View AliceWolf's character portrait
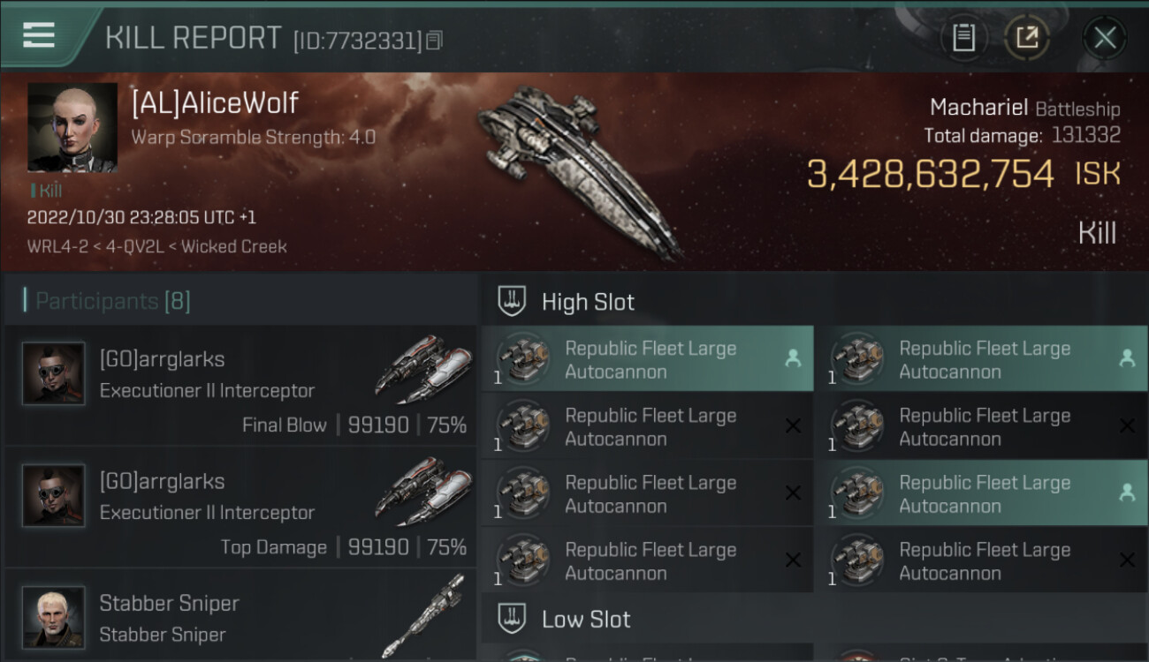1149x662 pixels. [72, 127]
